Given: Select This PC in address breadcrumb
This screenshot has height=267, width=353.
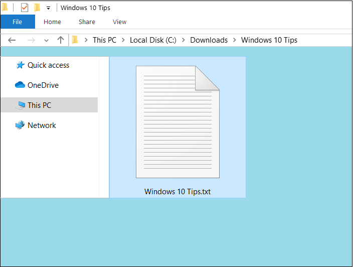Looking at the screenshot, I should pos(104,40).
